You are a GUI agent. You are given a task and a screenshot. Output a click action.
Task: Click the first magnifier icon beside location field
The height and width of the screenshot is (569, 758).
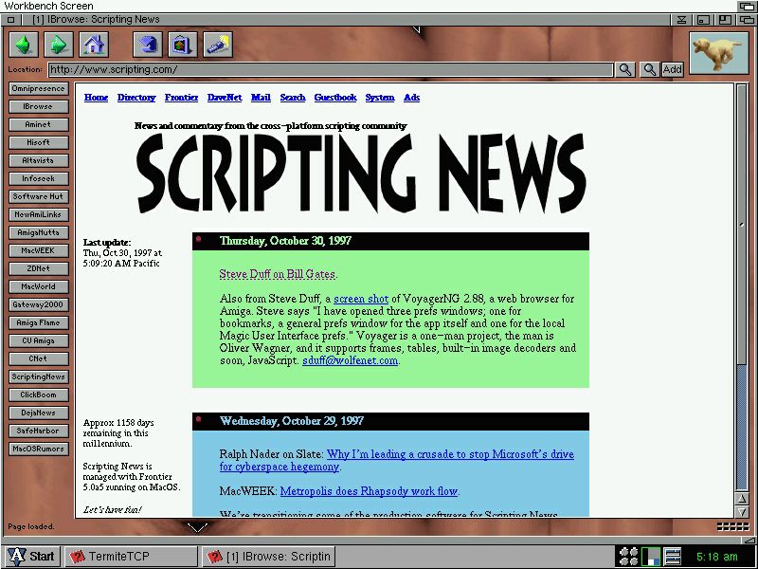[625, 69]
